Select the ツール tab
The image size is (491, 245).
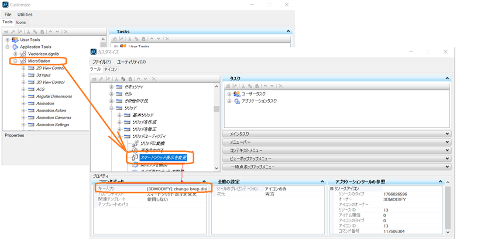coord(95,69)
